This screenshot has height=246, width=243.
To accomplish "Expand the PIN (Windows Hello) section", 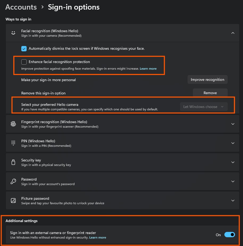I will click(x=233, y=143).
